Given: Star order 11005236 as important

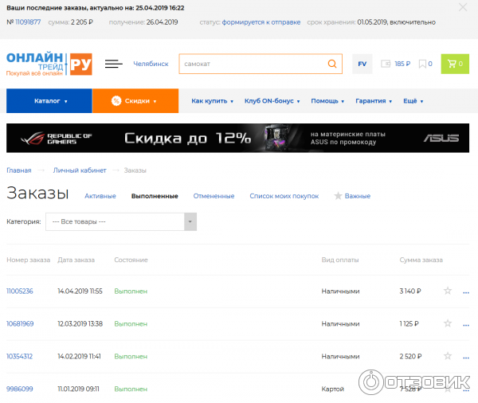Looking at the screenshot, I should pos(448,291).
